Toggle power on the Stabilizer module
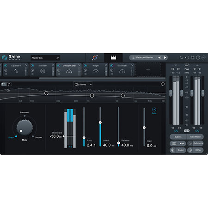The height and width of the screenshot is (208, 208). click(x=32, y=66)
